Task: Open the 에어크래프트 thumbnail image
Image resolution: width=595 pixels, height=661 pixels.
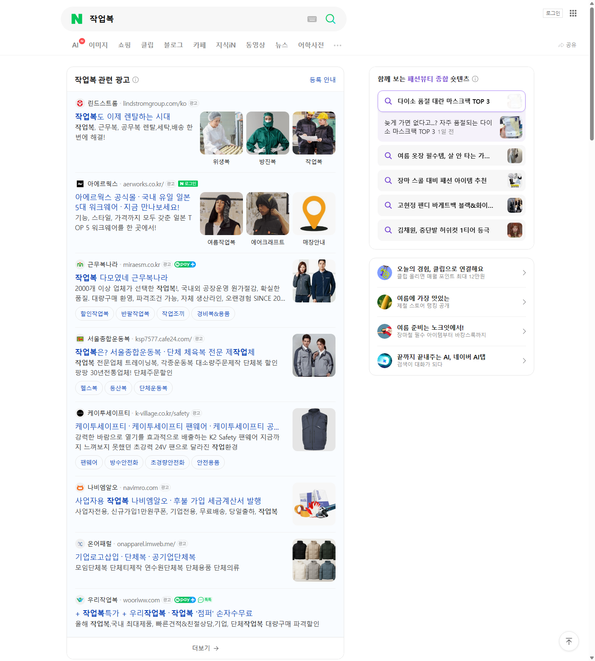Action: point(268,214)
